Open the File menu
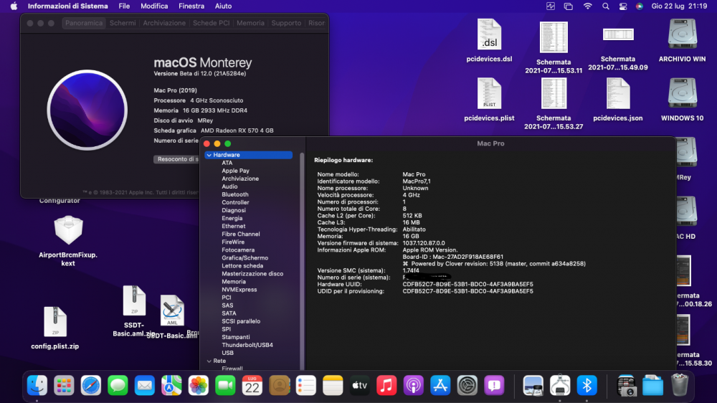This screenshot has width=717, height=403. coord(124,6)
